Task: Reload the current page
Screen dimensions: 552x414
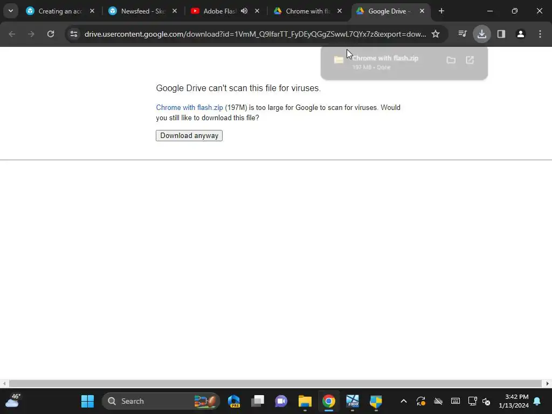Action: click(51, 34)
